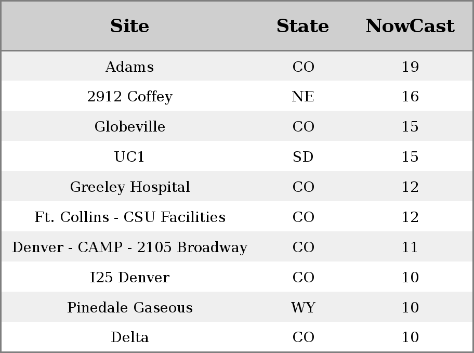Click the Globeville site name
Screen dimensions: 474x353
[130, 126]
